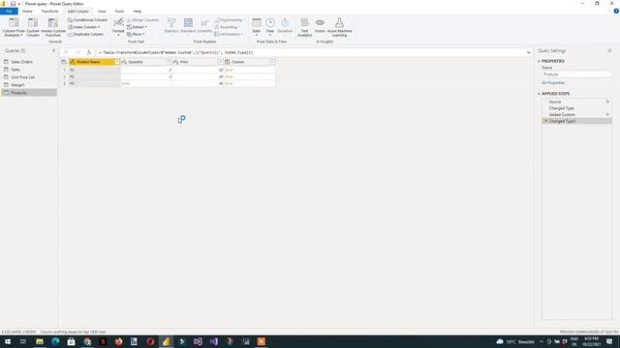620x348 pixels.
Task: Expand the formula bar with the chevron
Action: pyautogui.click(x=528, y=52)
